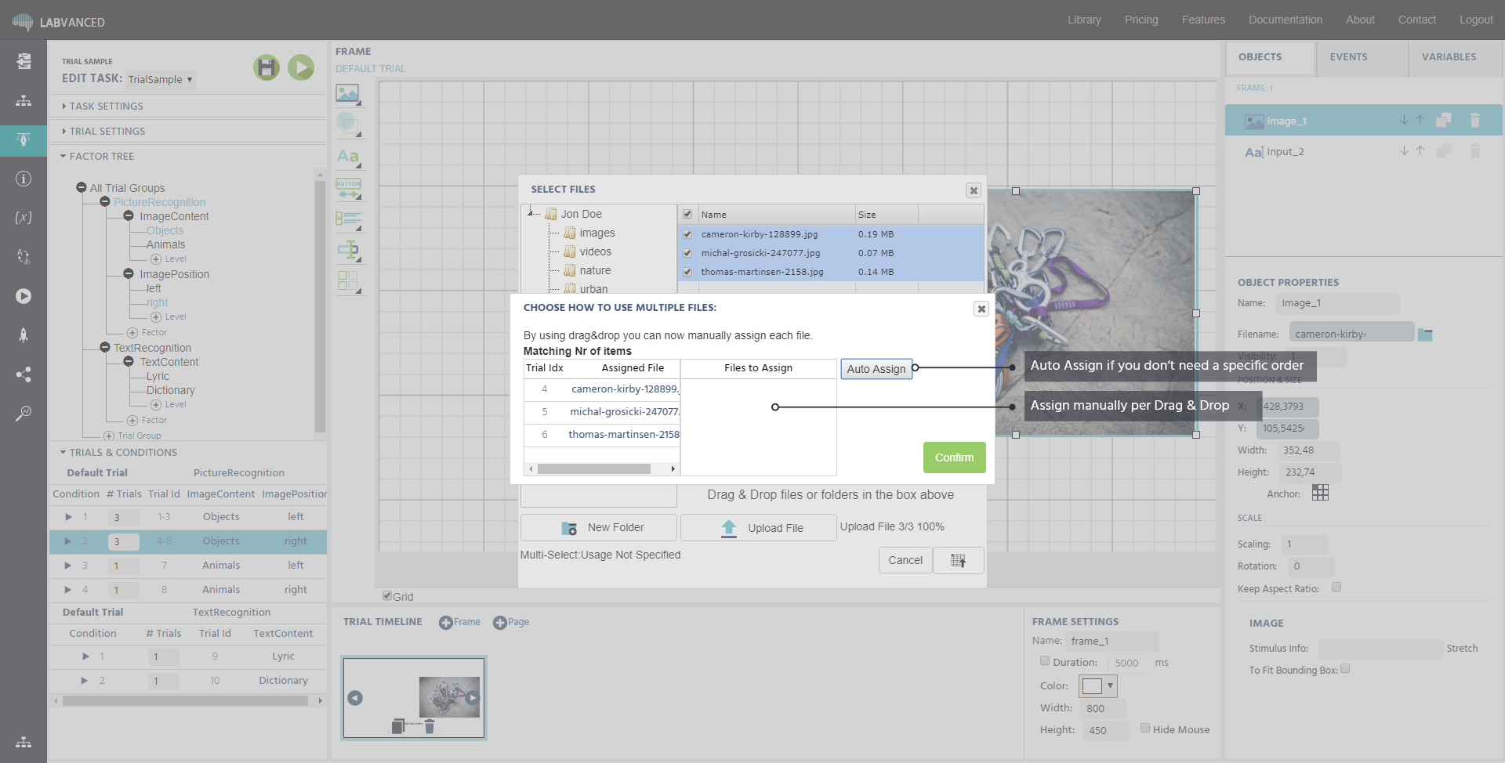The width and height of the screenshot is (1505, 763).
Task: Enable Keep Aspect Ratio checkbox
Action: (x=1336, y=587)
